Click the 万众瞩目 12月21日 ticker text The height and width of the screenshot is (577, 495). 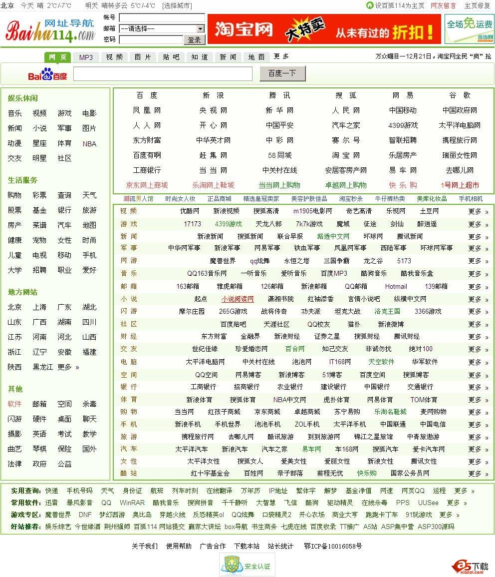point(433,56)
